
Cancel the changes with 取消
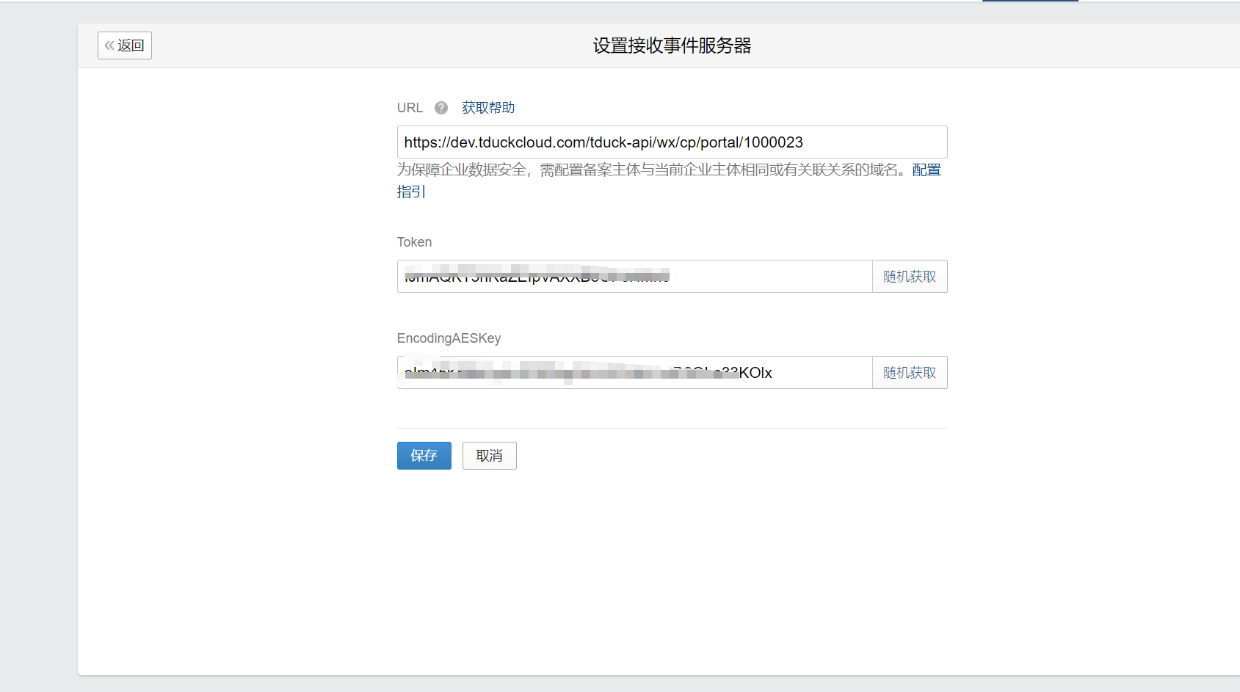[489, 456]
